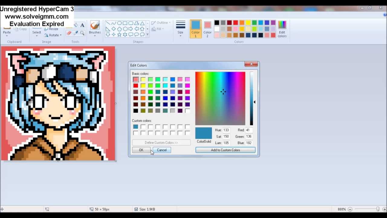This screenshot has width=387, height=218.
Task: Select the speech bubble callout shape
Action: click(137, 35)
